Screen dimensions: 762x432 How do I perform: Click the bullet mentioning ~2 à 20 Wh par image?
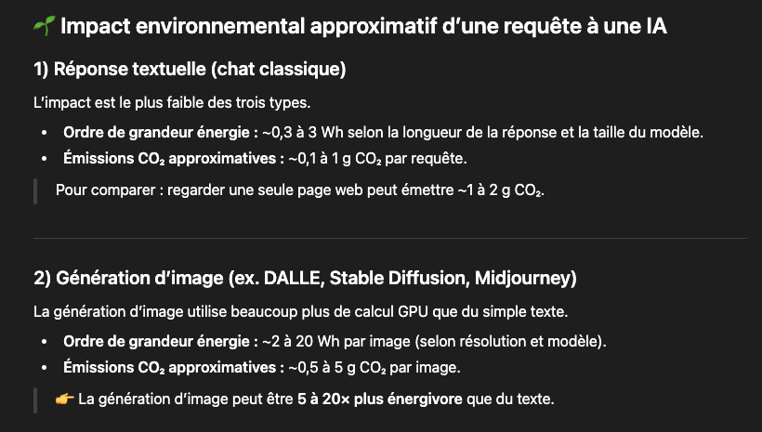pyautogui.click(x=335, y=341)
